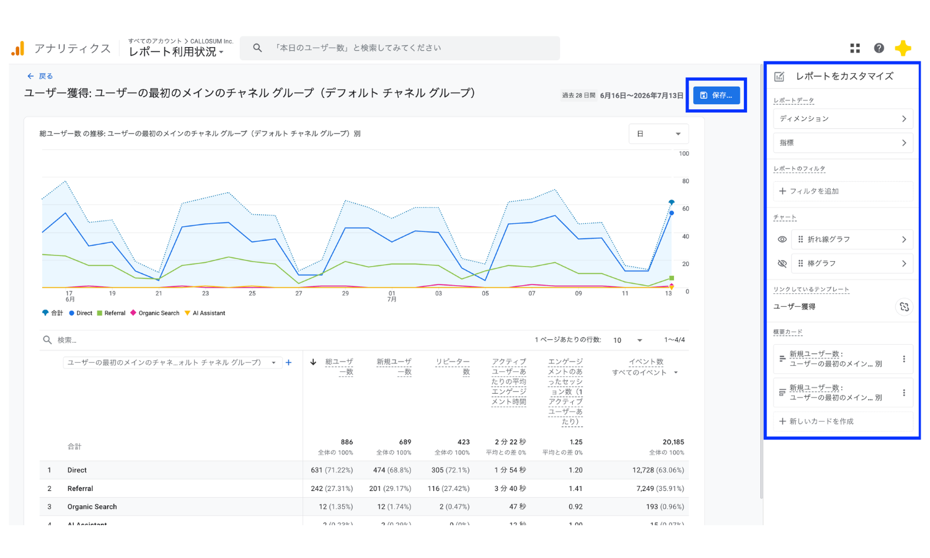Open the options menu of the first summary card

point(904,359)
